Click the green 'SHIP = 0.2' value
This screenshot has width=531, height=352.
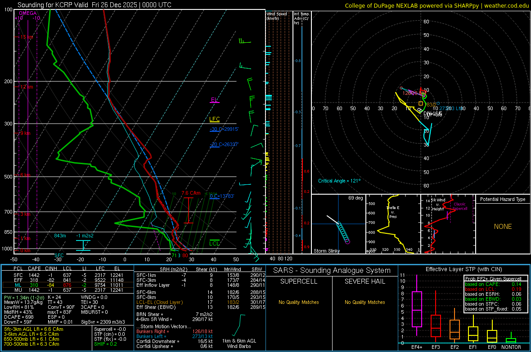105,344
